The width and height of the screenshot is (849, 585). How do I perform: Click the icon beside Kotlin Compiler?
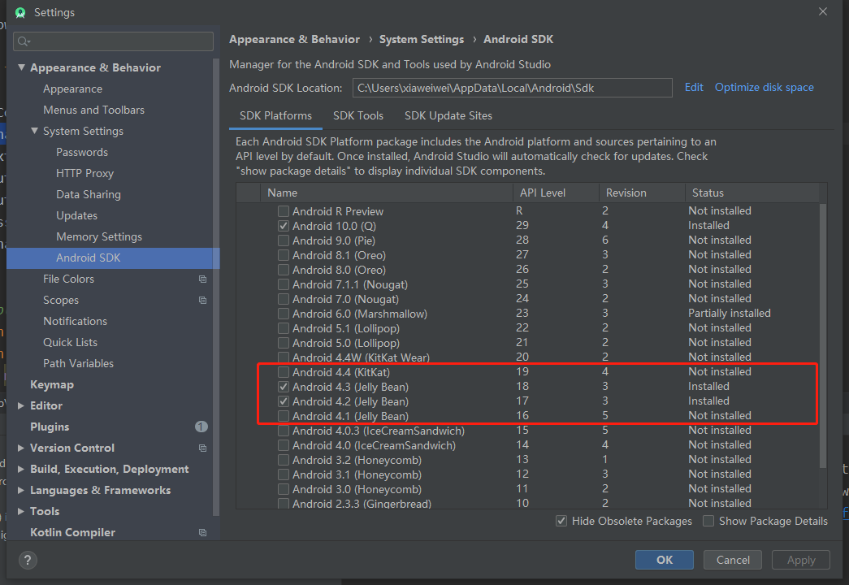(x=202, y=532)
